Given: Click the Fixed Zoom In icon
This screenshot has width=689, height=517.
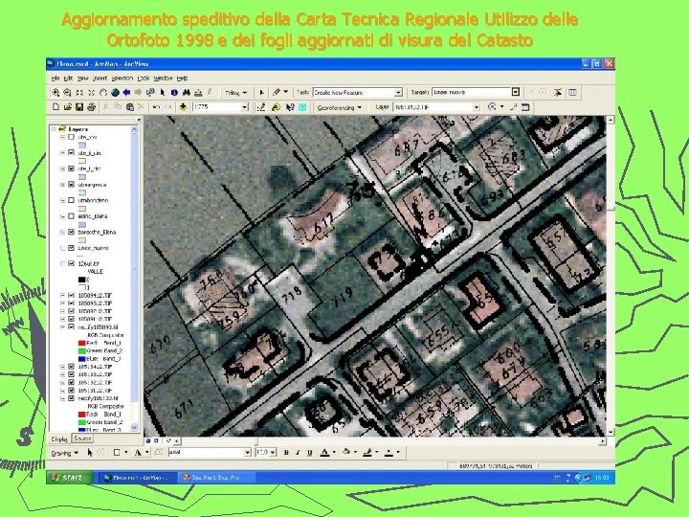Looking at the screenshot, I should (x=79, y=92).
